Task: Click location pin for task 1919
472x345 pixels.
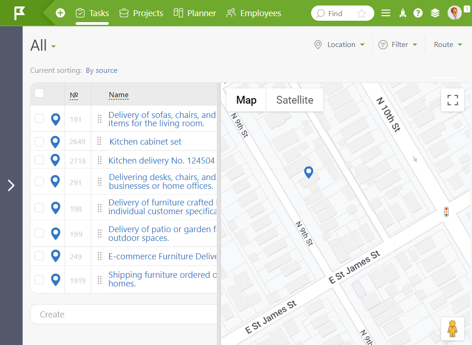Action: point(56,280)
